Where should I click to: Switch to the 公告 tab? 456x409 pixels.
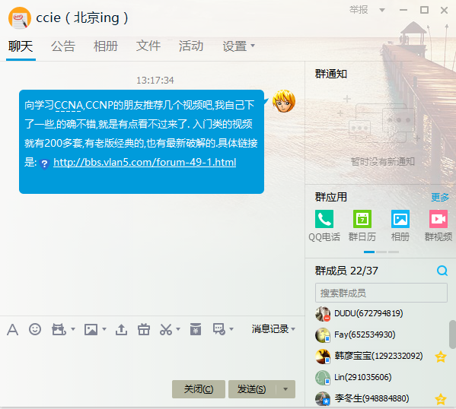(63, 46)
